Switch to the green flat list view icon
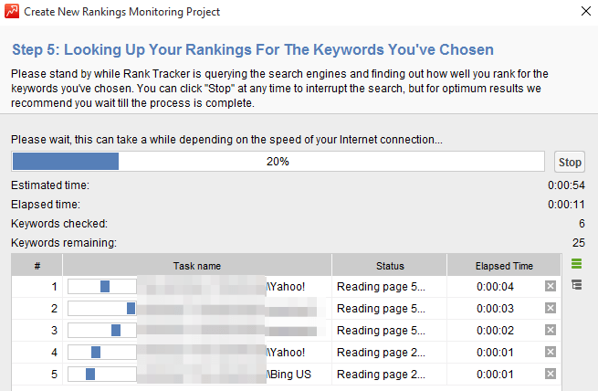This screenshot has width=598, height=391. [x=576, y=264]
